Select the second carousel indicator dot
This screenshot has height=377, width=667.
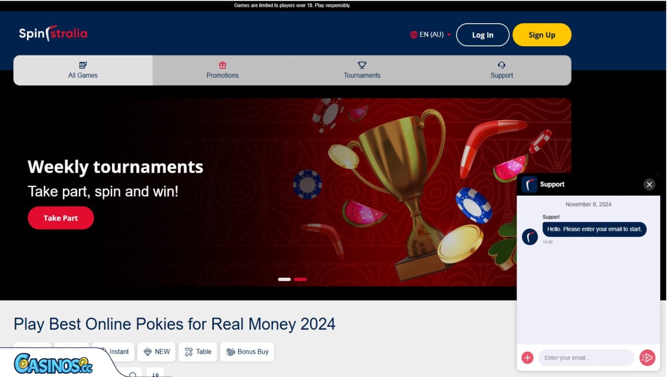[x=300, y=279]
